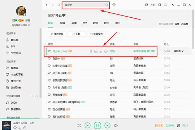
Task: Like song 乌云中 by 98
Action: coord(49,58)
